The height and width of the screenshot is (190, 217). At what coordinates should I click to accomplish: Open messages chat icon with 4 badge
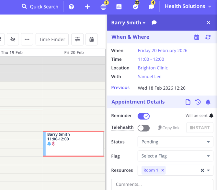coord(151,7)
